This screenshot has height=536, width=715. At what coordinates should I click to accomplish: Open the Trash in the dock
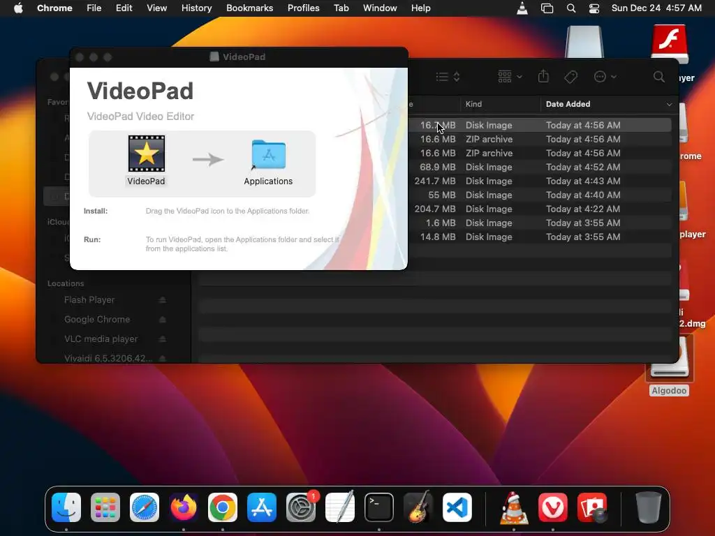[x=649, y=507]
